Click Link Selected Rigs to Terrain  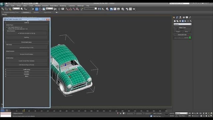[27, 65]
